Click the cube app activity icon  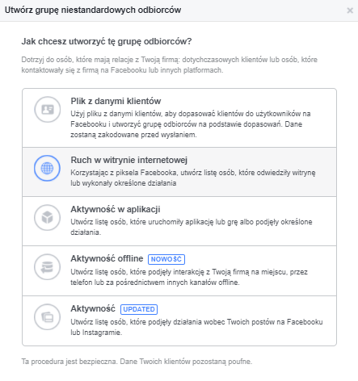(48, 217)
